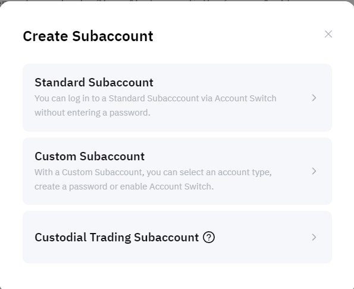Image resolution: width=354 pixels, height=289 pixels.
Task: Click the question mark circle icon
Action: [x=209, y=237]
